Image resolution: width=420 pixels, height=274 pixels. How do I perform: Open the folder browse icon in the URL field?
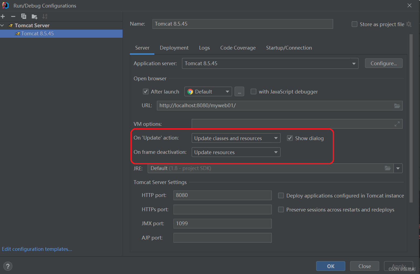(397, 106)
